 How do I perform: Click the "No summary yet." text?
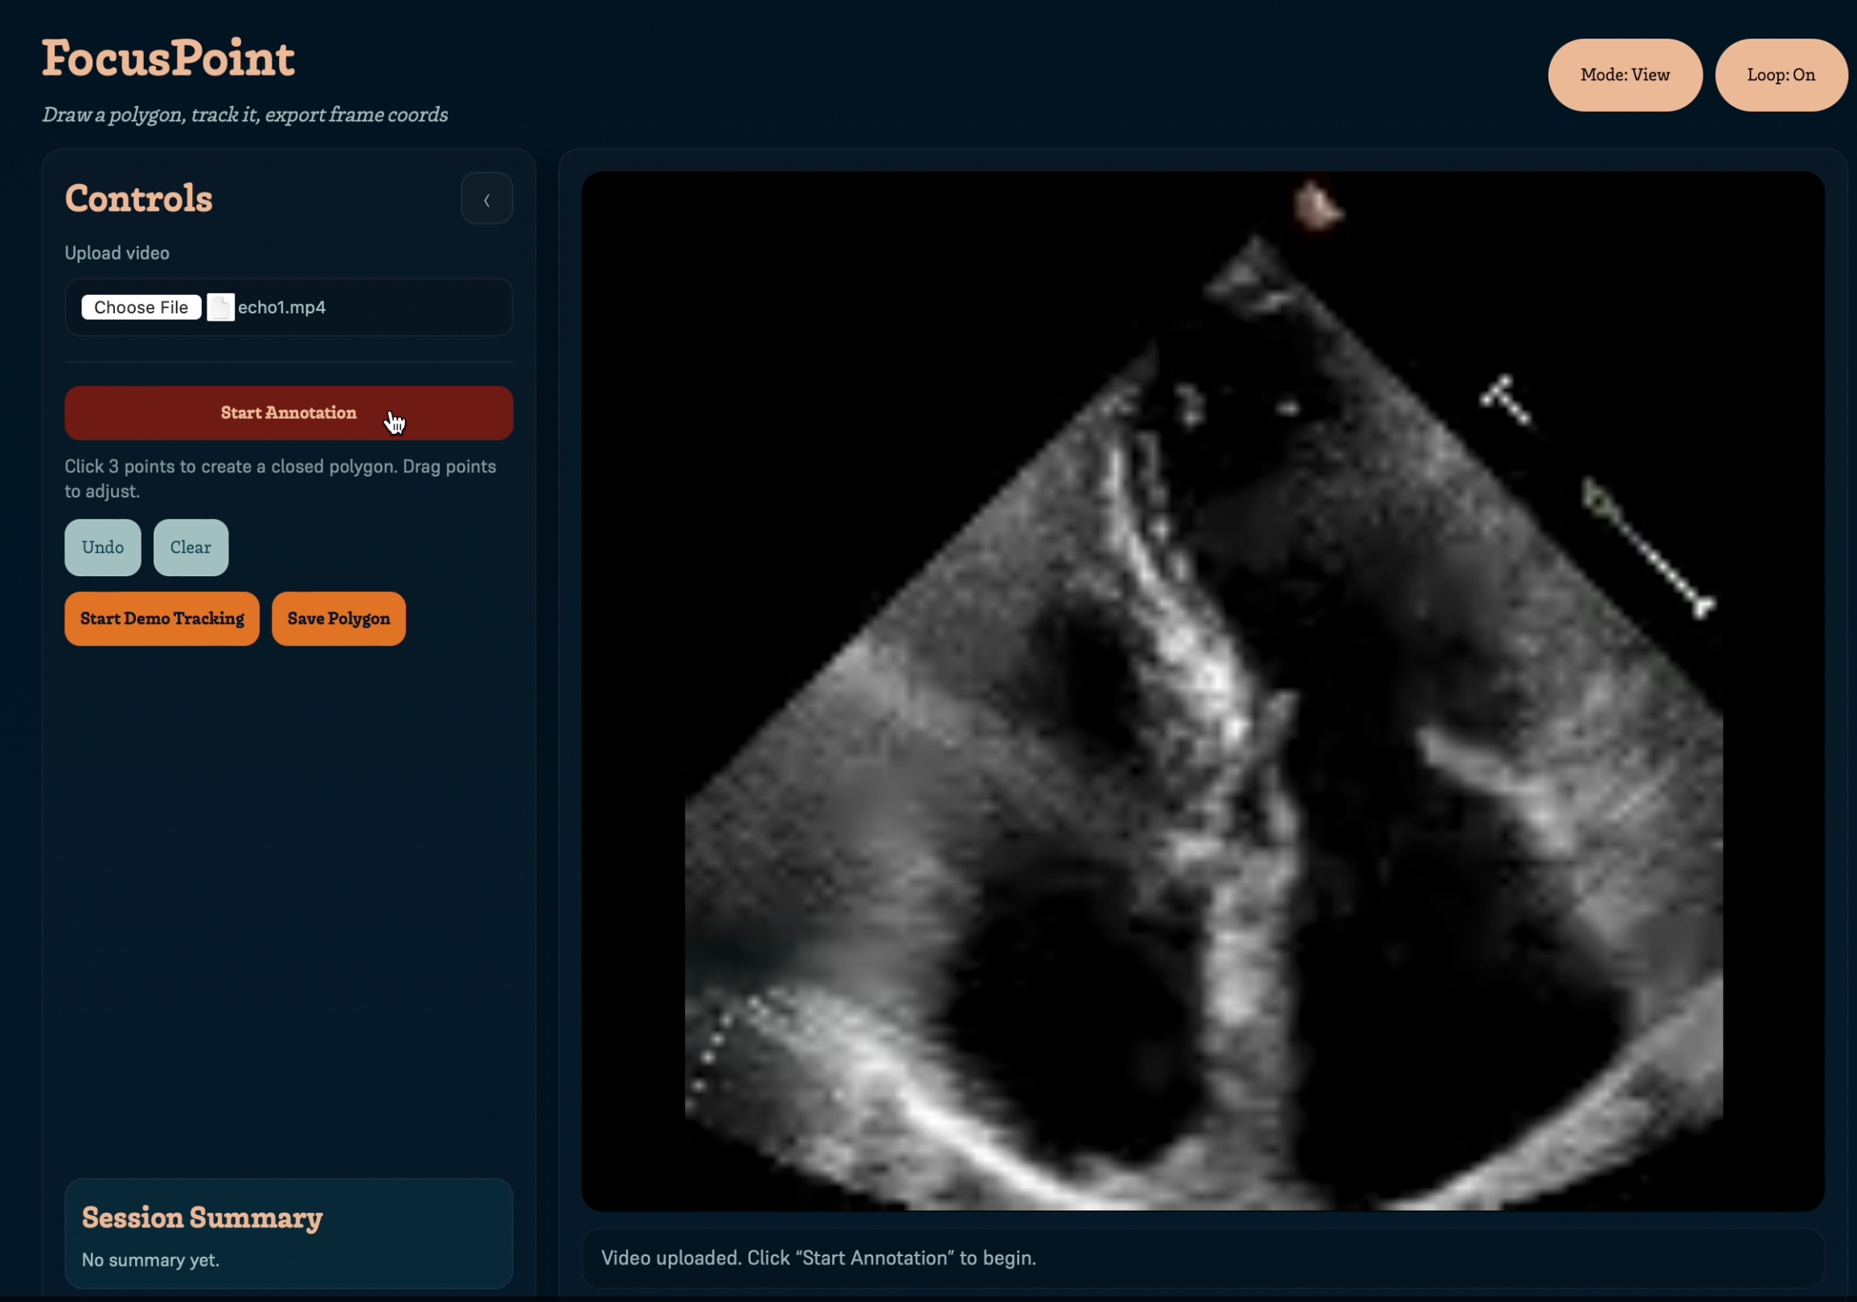click(x=150, y=1260)
